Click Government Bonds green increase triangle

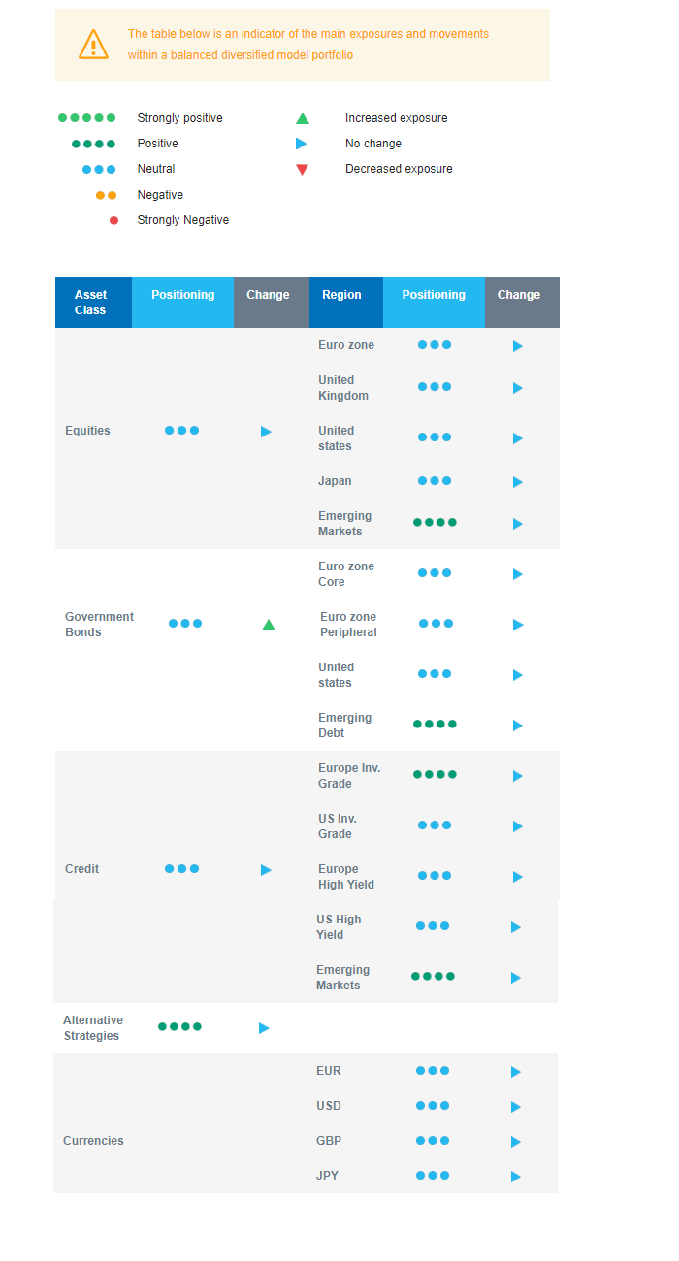269,625
